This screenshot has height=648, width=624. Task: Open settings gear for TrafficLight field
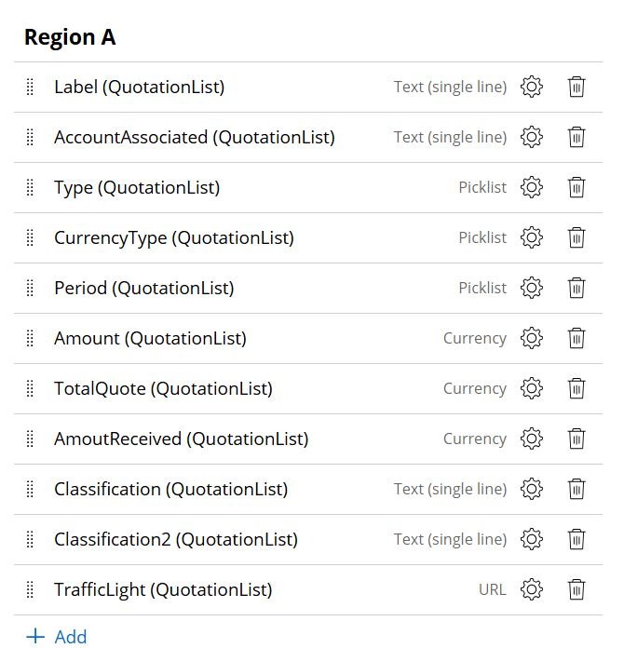(x=532, y=589)
